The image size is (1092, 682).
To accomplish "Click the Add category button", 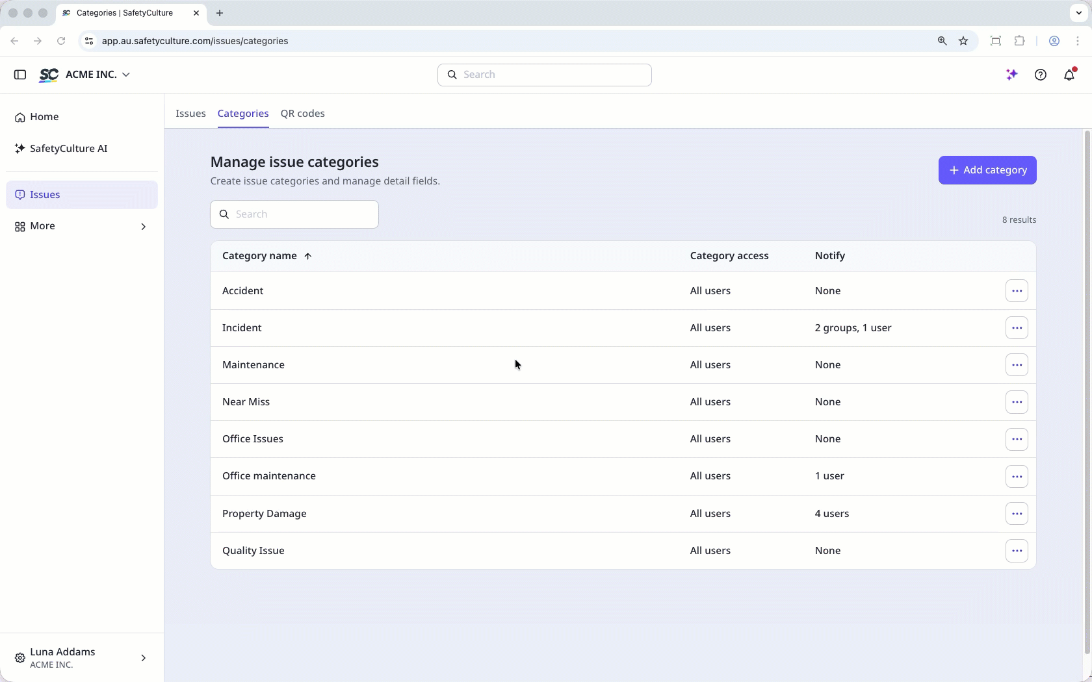I will pos(987,170).
